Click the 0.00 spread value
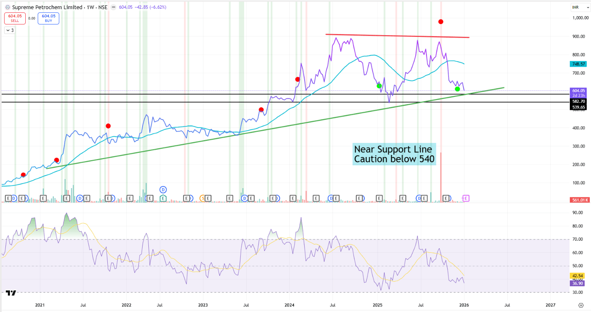This screenshot has width=591, height=312. point(31,18)
